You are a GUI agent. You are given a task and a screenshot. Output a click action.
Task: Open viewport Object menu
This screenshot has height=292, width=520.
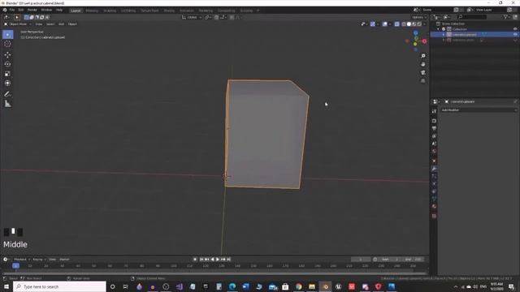[72, 24]
